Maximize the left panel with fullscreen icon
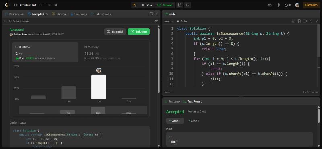The image size is (322, 149). click(x=151, y=14)
